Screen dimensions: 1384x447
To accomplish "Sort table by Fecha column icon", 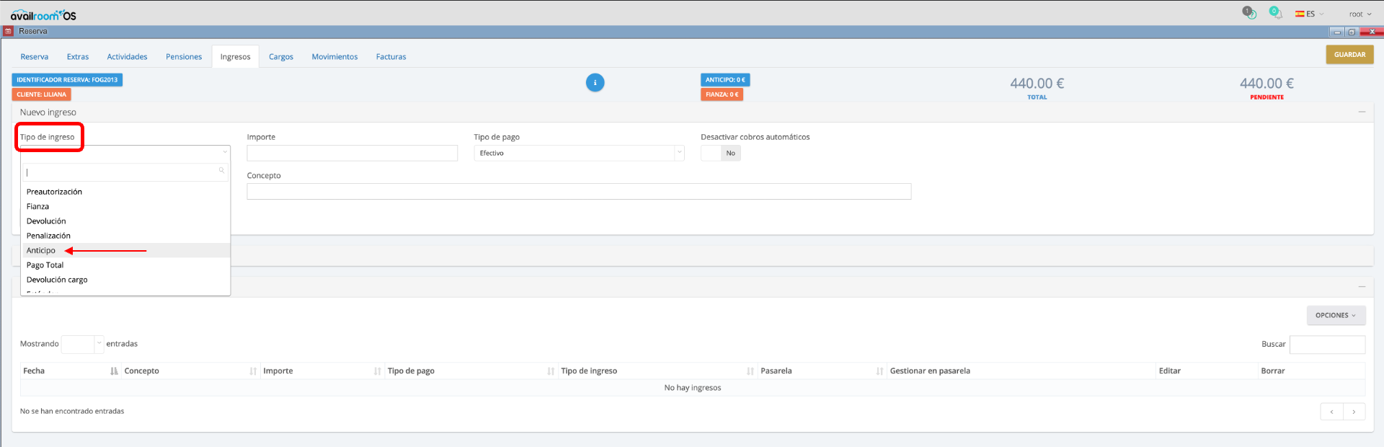I will [x=114, y=371].
